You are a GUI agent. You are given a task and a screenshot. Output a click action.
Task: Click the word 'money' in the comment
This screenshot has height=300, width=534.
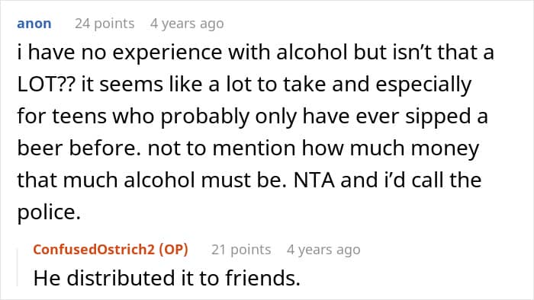tap(445, 148)
